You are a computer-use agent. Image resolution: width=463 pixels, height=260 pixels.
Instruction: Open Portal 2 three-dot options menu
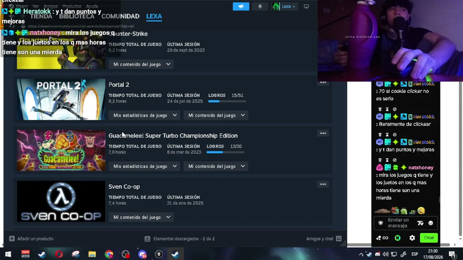(323, 83)
